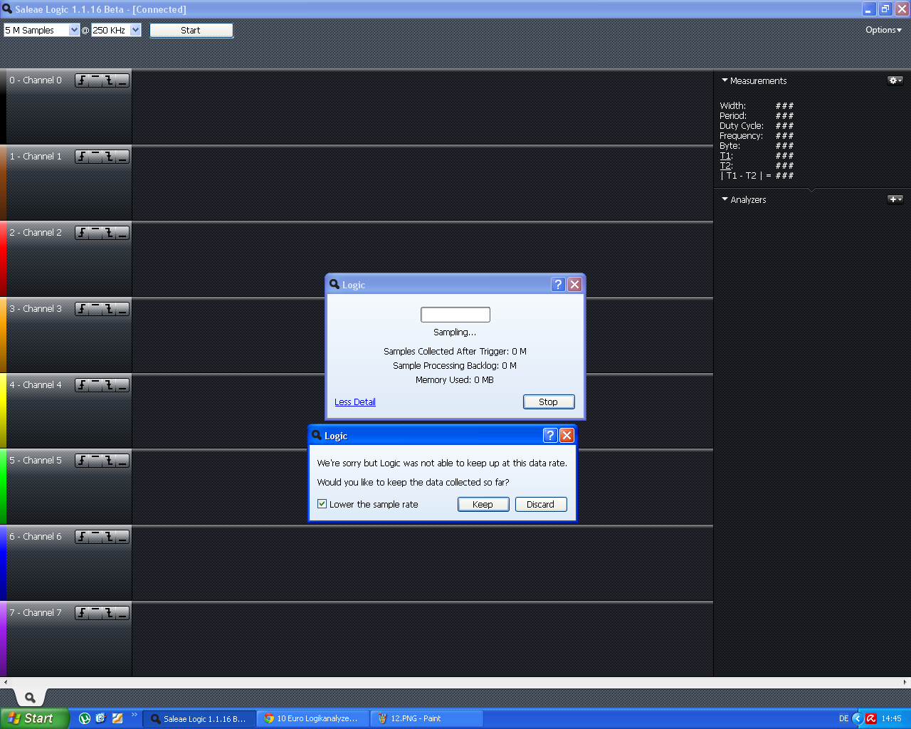Open the Windows Start menu

(35, 718)
